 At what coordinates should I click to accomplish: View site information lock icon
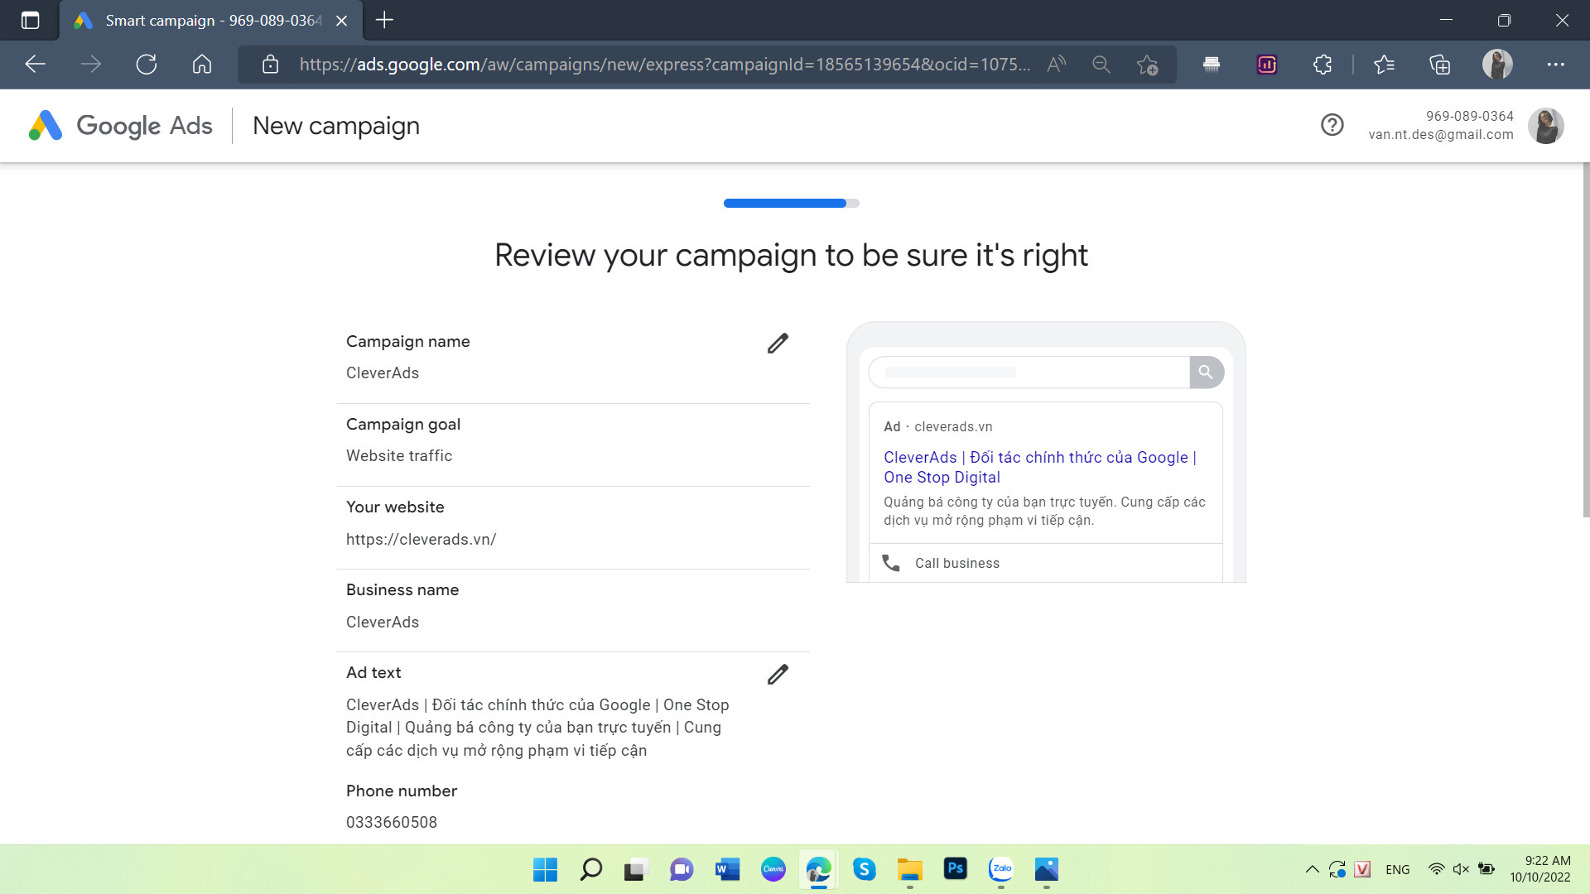coord(271,65)
